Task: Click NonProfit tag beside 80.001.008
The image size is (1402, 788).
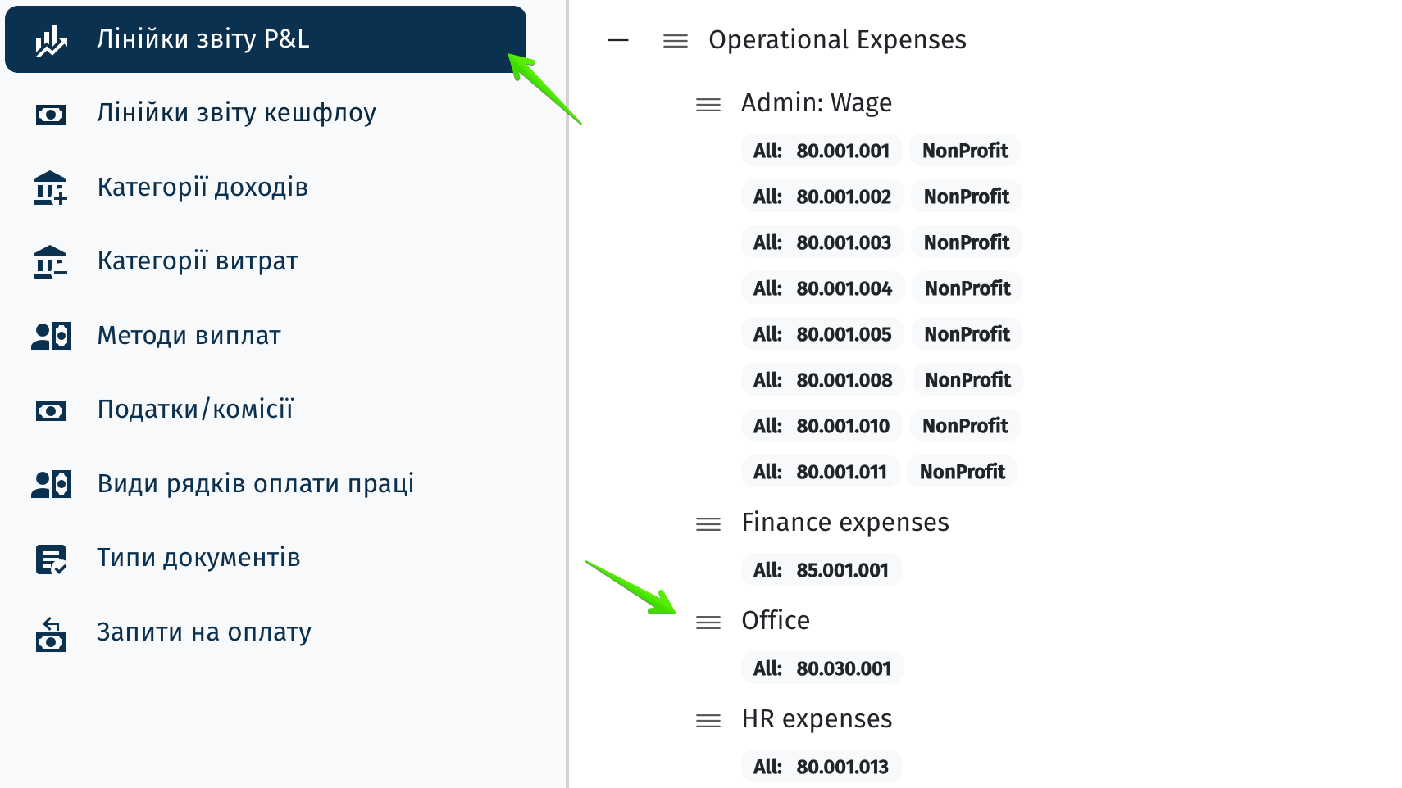Action: (x=968, y=380)
